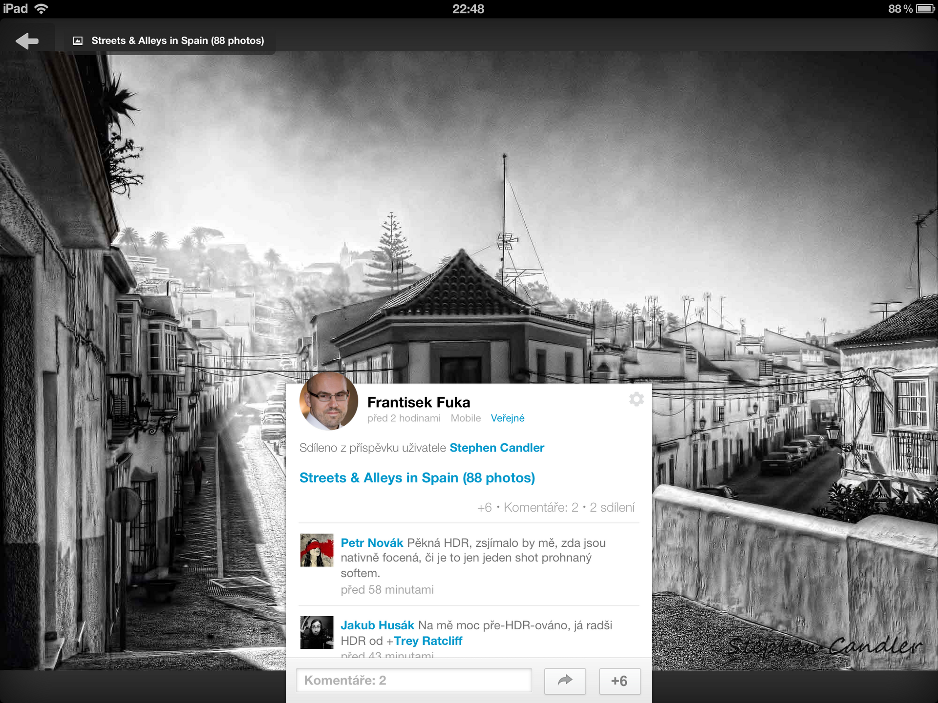Open Petr Novák's avatar
The height and width of the screenshot is (703, 938).
click(x=317, y=550)
